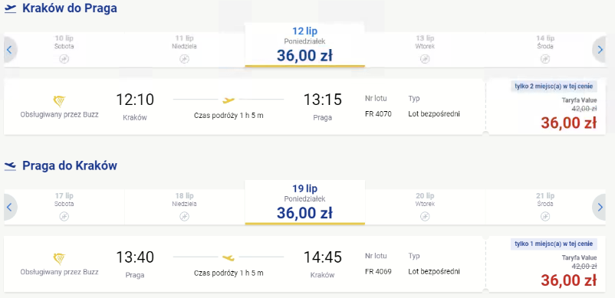The height and width of the screenshot is (298, 615).
Task: Click no-flight icon under 10 lip Sobota
Action: click(x=64, y=59)
